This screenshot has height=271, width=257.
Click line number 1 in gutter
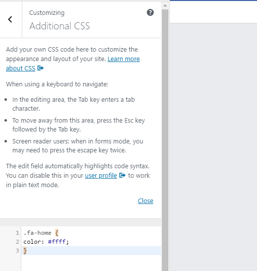pyautogui.click(x=17, y=233)
